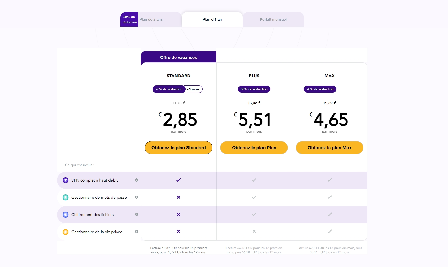This screenshot has height=267, width=448.
Task: Click the Gestionnaire de mots de passe icon
Action: 66,197
